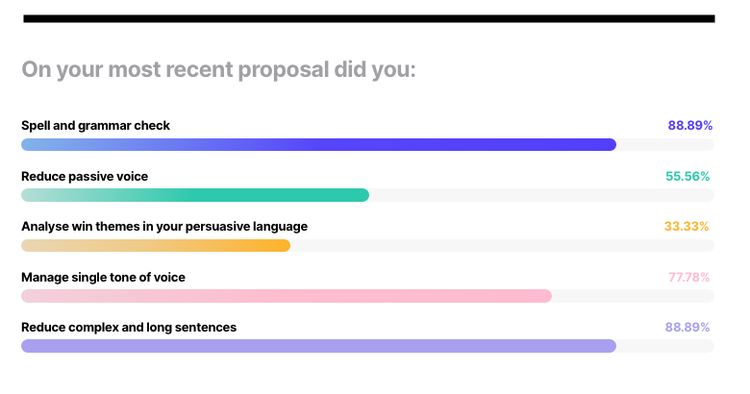Click the green Reduce passive voice bar
Screen dimensions: 750x394
[195, 195]
